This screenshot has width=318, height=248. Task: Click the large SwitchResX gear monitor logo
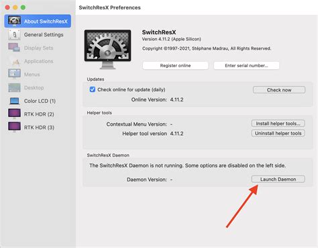click(x=107, y=49)
